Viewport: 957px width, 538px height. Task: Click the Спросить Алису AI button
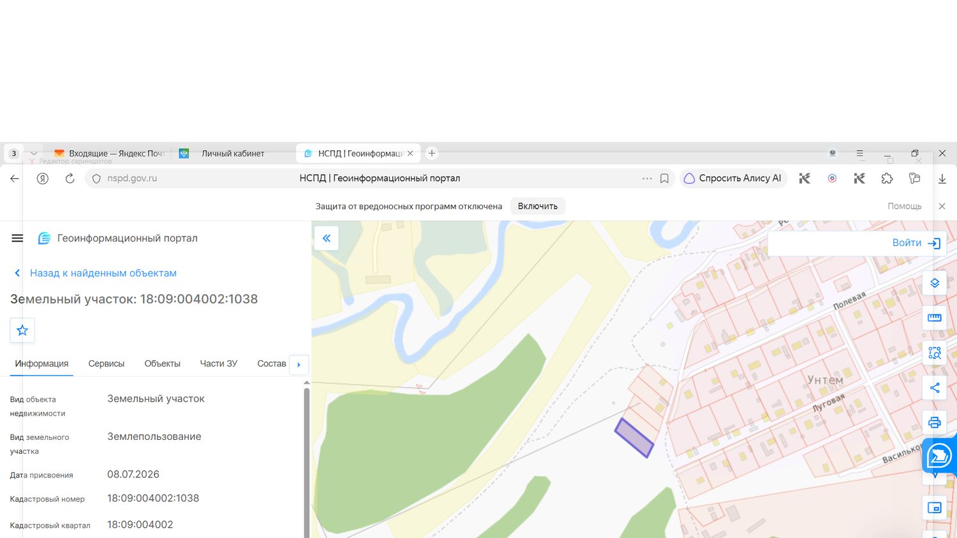tap(734, 178)
